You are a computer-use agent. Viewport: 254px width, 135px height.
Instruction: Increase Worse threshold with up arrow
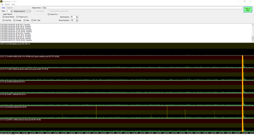click(77, 20)
